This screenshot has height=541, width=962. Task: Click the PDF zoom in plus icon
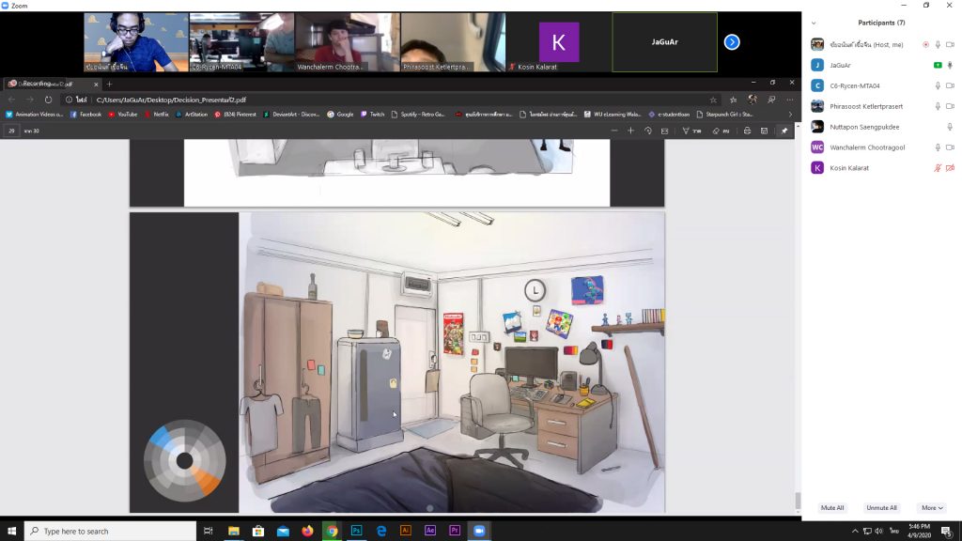tap(630, 131)
